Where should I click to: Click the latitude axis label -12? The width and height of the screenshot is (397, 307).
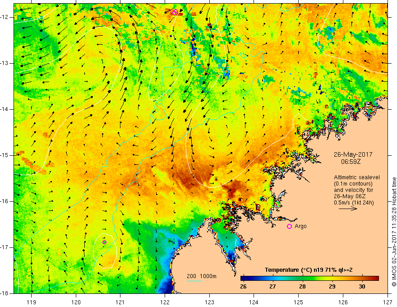[x=5, y=17]
